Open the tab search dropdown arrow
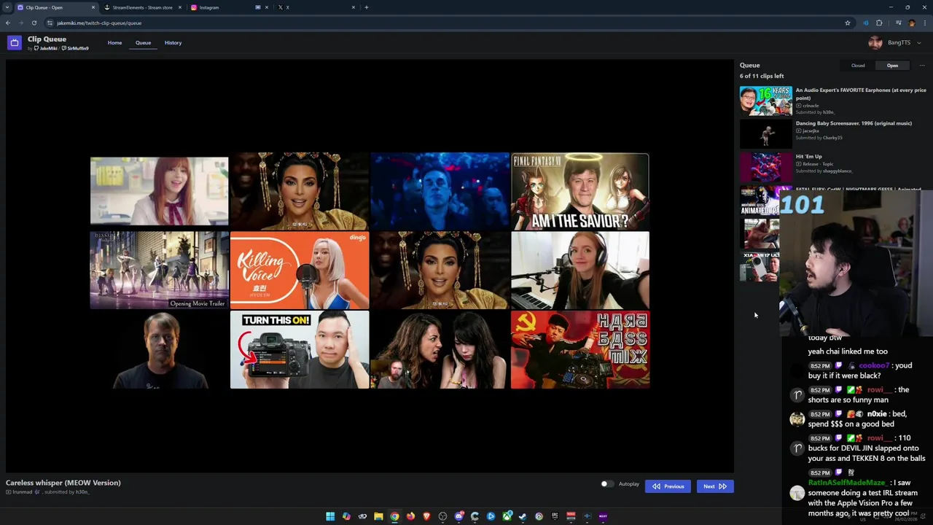The height and width of the screenshot is (525, 933). coord(7,7)
